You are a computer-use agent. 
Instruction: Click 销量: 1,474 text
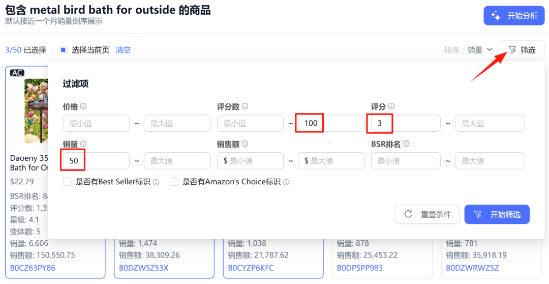[x=138, y=243]
